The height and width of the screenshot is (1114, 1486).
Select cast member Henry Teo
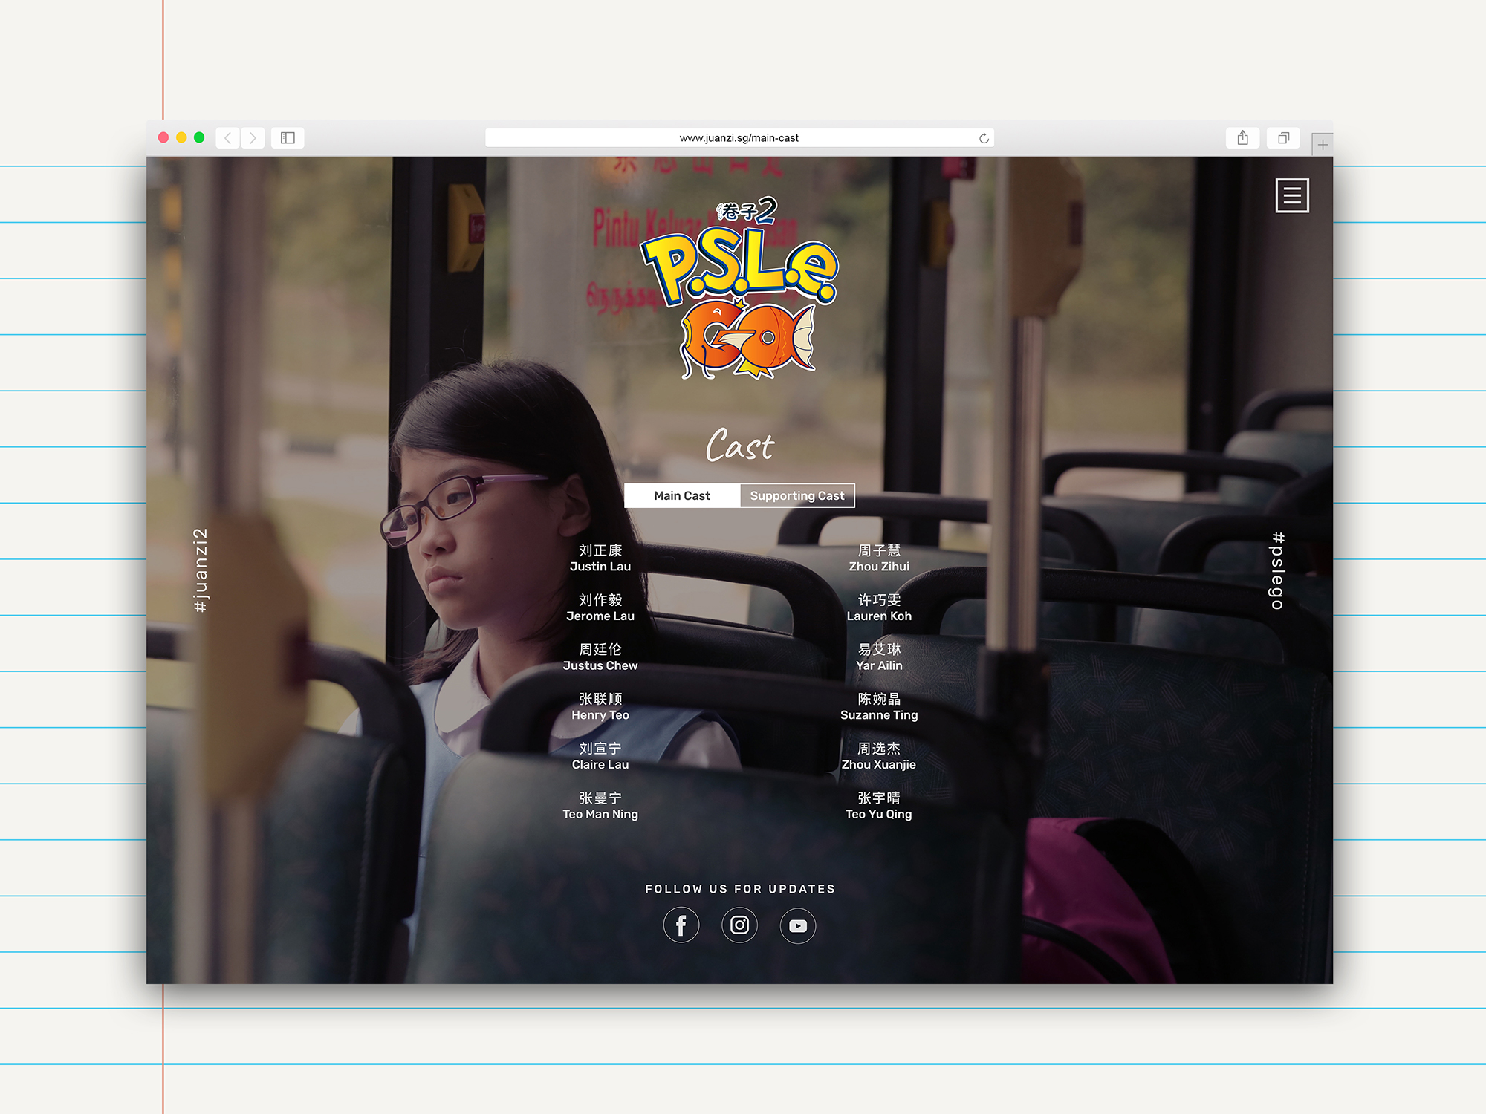(600, 706)
